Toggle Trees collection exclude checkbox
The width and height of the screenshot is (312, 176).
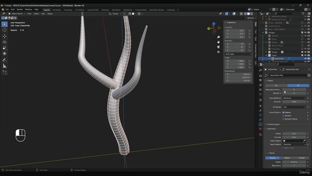pos(302,55)
